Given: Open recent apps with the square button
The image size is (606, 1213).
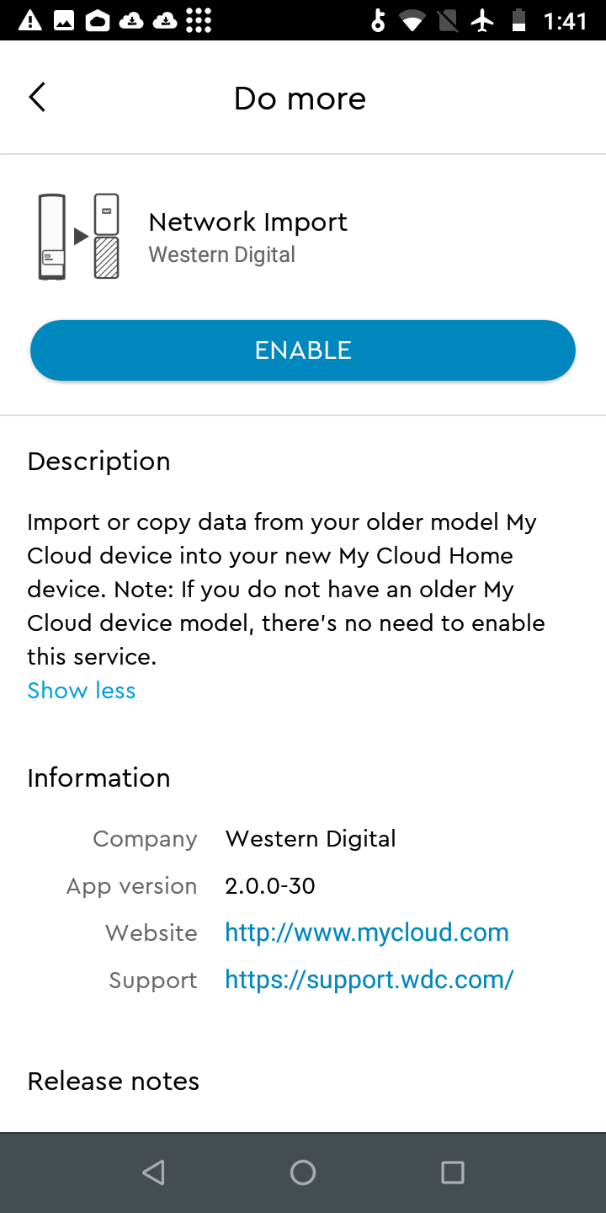Looking at the screenshot, I should coord(452,1172).
